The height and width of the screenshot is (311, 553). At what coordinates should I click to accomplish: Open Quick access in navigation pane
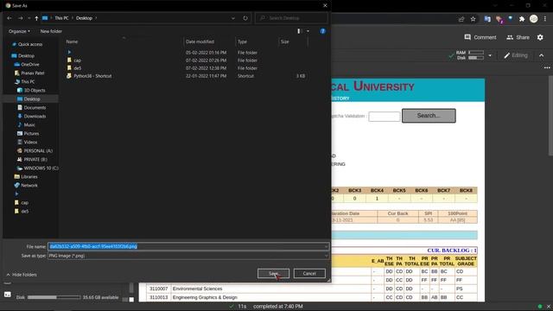pyautogui.click(x=30, y=44)
